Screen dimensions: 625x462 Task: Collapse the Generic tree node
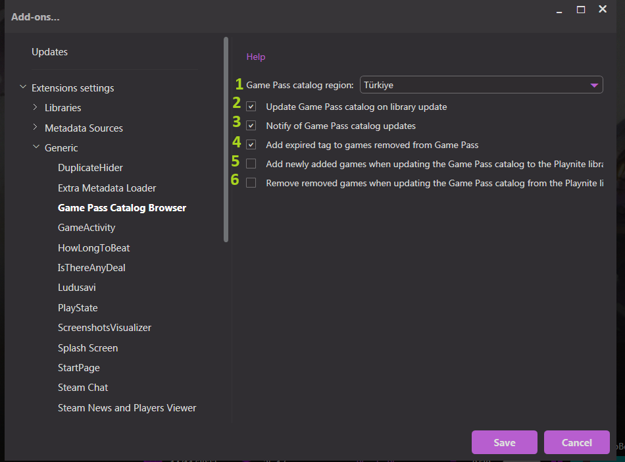tap(36, 147)
